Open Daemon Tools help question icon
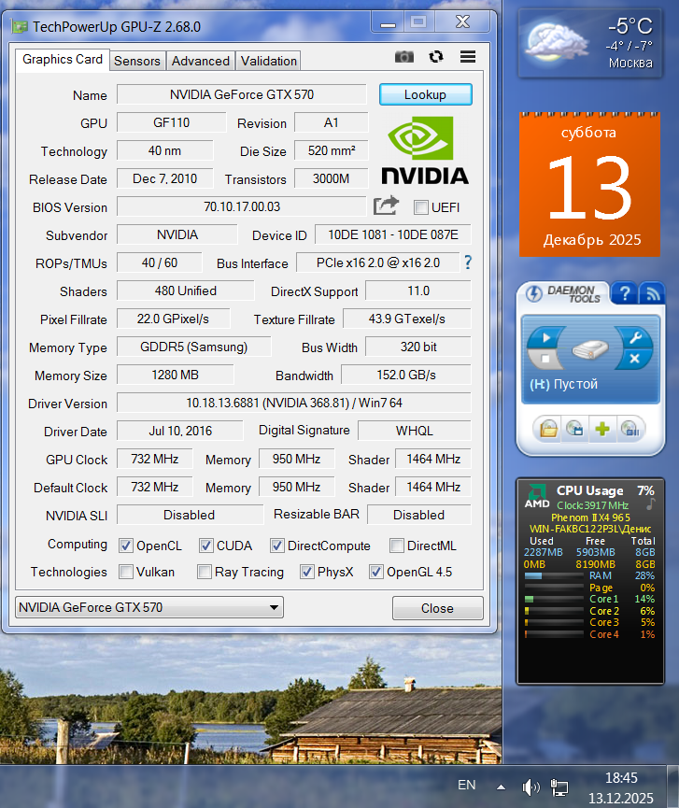679x808 pixels. pos(625,293)
